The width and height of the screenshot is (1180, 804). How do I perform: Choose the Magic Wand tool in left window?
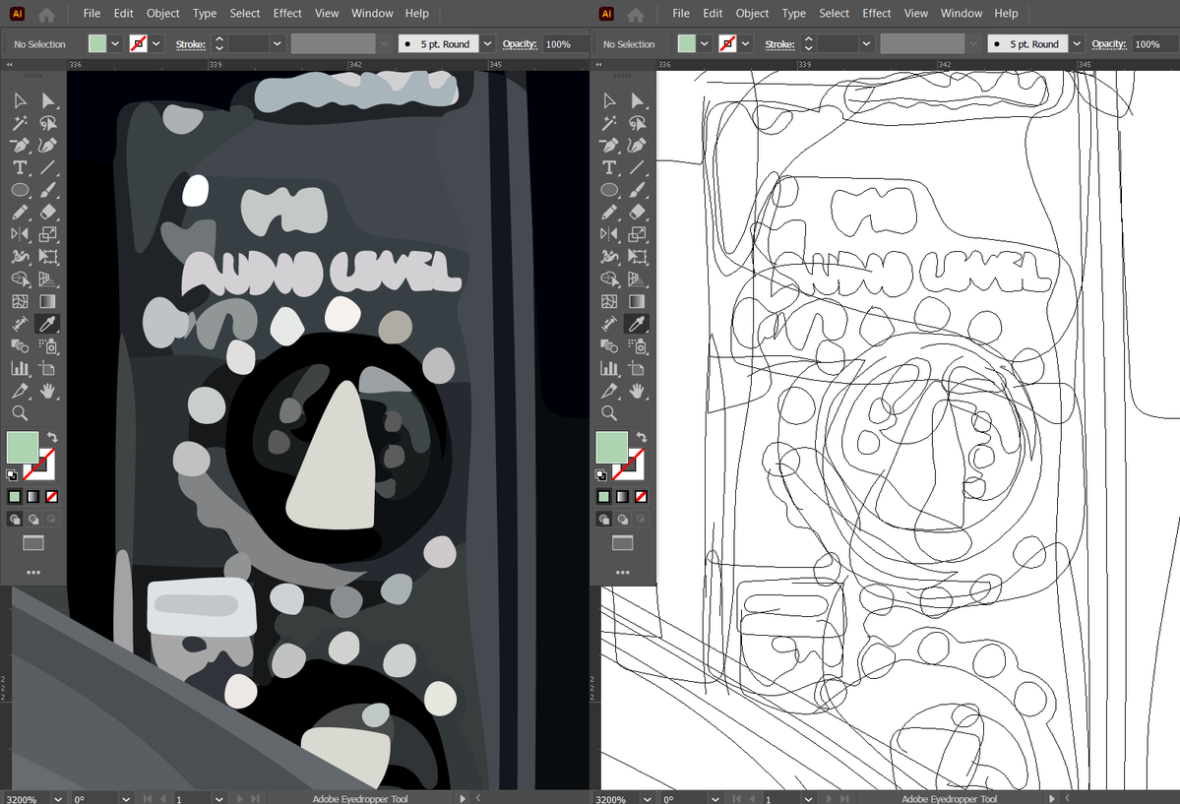(x=21, y=123)
